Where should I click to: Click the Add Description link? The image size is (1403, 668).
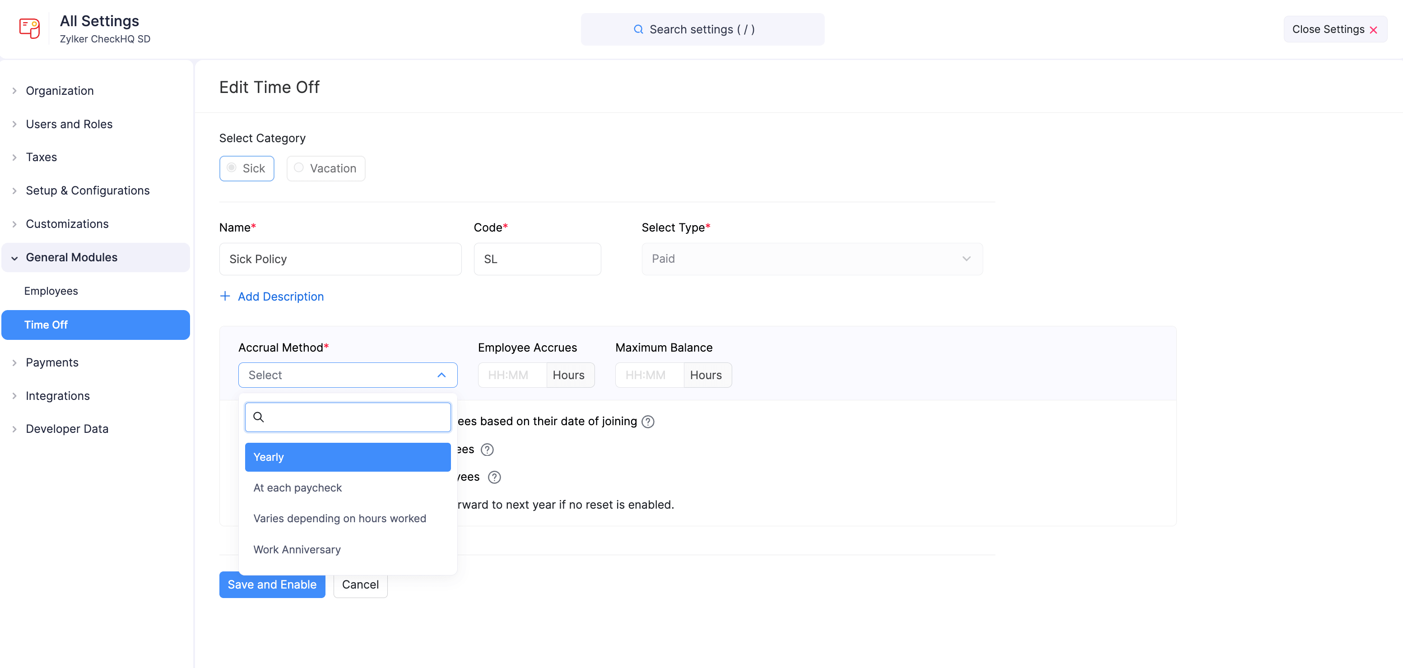pyautogui.click(x=280, y=296)
